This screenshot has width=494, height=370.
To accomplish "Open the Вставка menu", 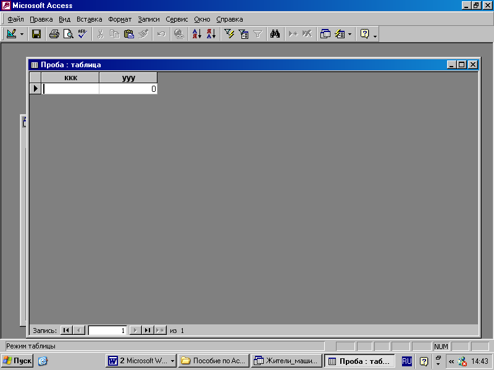I will [90, 19].
